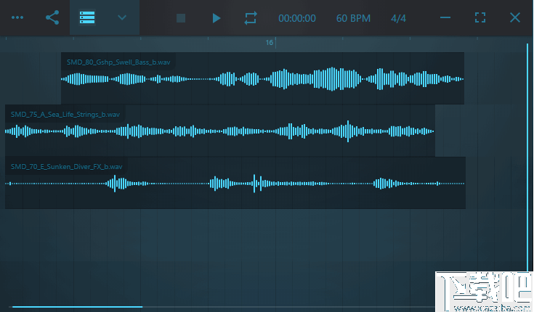Screen dimensions: 534x312
Task: Enter fullscreen with the brackets icon
Action: click(x=480, y=17)
